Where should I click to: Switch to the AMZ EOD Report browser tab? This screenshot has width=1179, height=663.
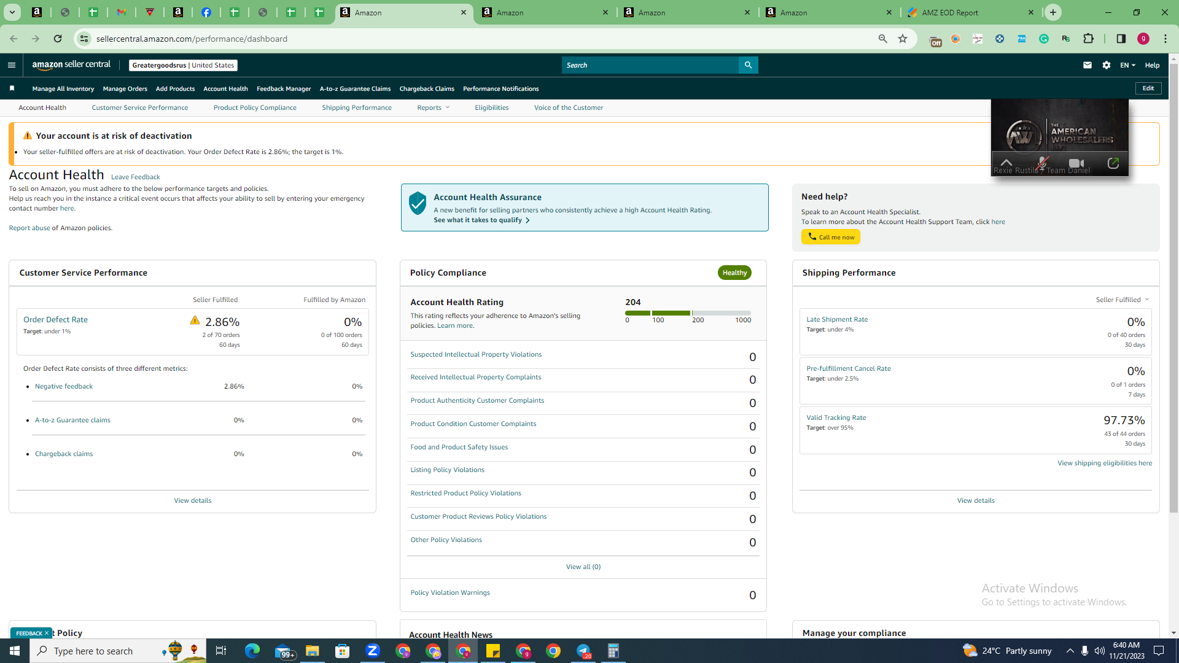(971, 12)
